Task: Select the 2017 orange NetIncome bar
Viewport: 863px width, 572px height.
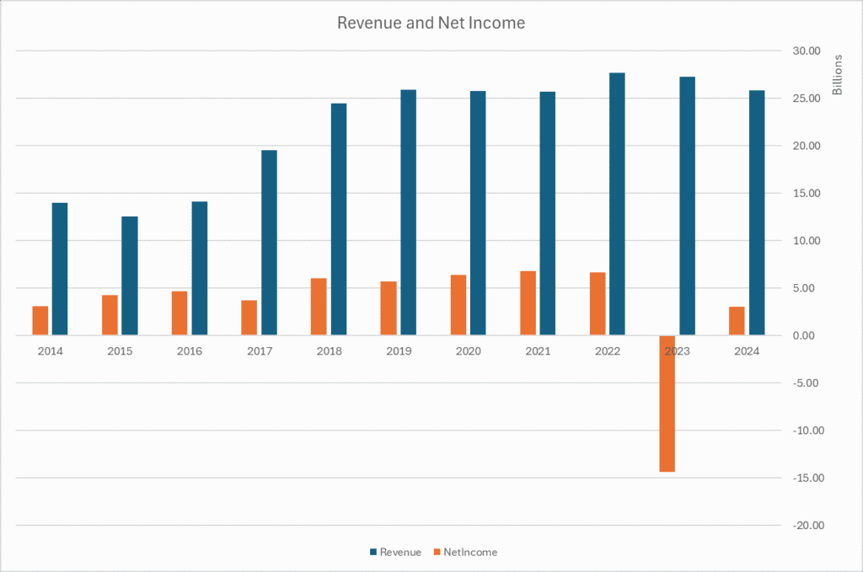Action: (249, 318)
